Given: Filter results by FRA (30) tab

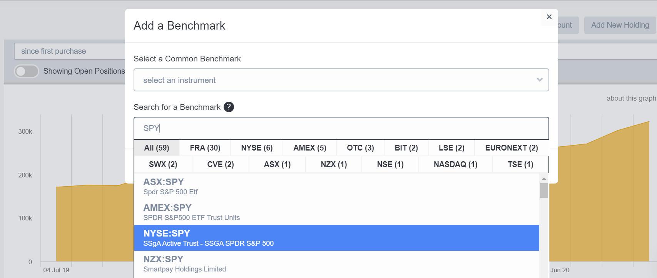Looking at the screenshot, I should tap(205, 148).
